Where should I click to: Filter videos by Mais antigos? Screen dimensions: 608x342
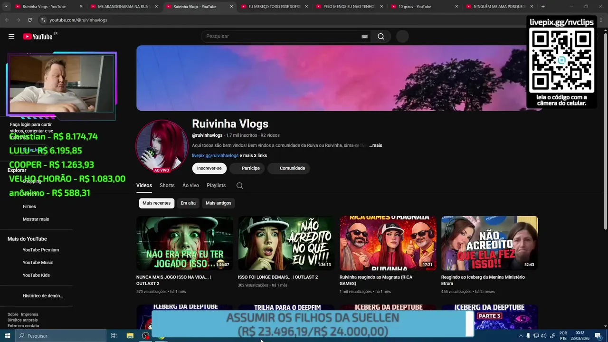pos(218,203)
